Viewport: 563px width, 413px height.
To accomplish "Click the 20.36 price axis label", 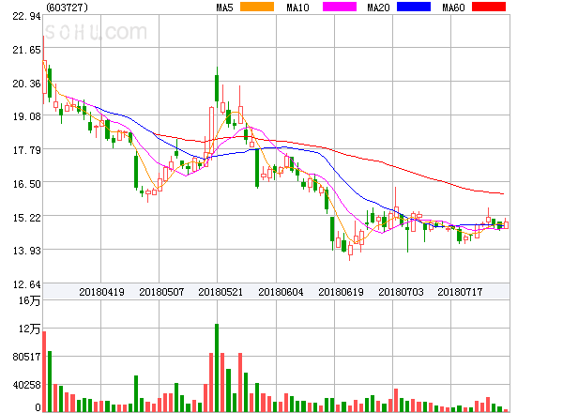I will pyautogui.click(x=26, y=84).
